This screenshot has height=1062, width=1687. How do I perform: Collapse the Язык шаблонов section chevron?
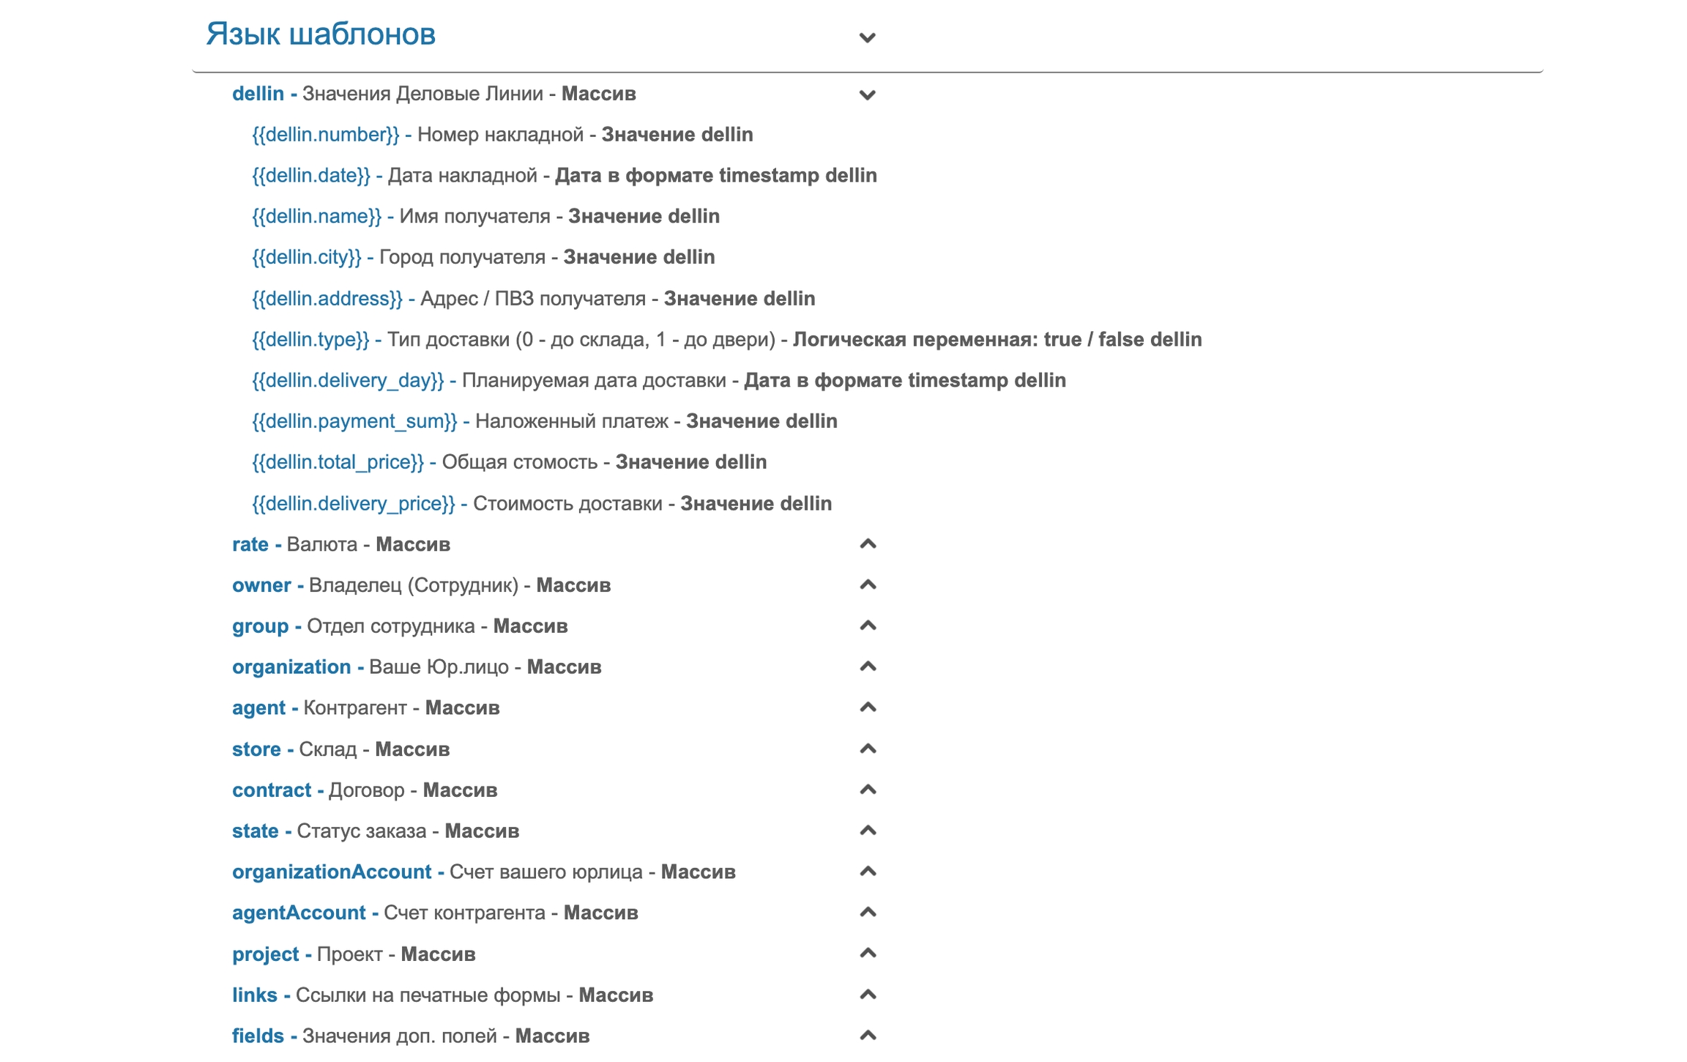[867, 37]
